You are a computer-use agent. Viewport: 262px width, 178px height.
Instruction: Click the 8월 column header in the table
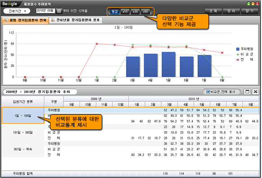(251, 104)
